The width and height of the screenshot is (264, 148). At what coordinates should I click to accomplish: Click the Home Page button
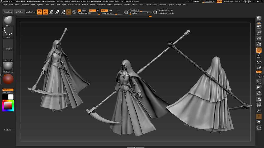click(x=8, y=12)
